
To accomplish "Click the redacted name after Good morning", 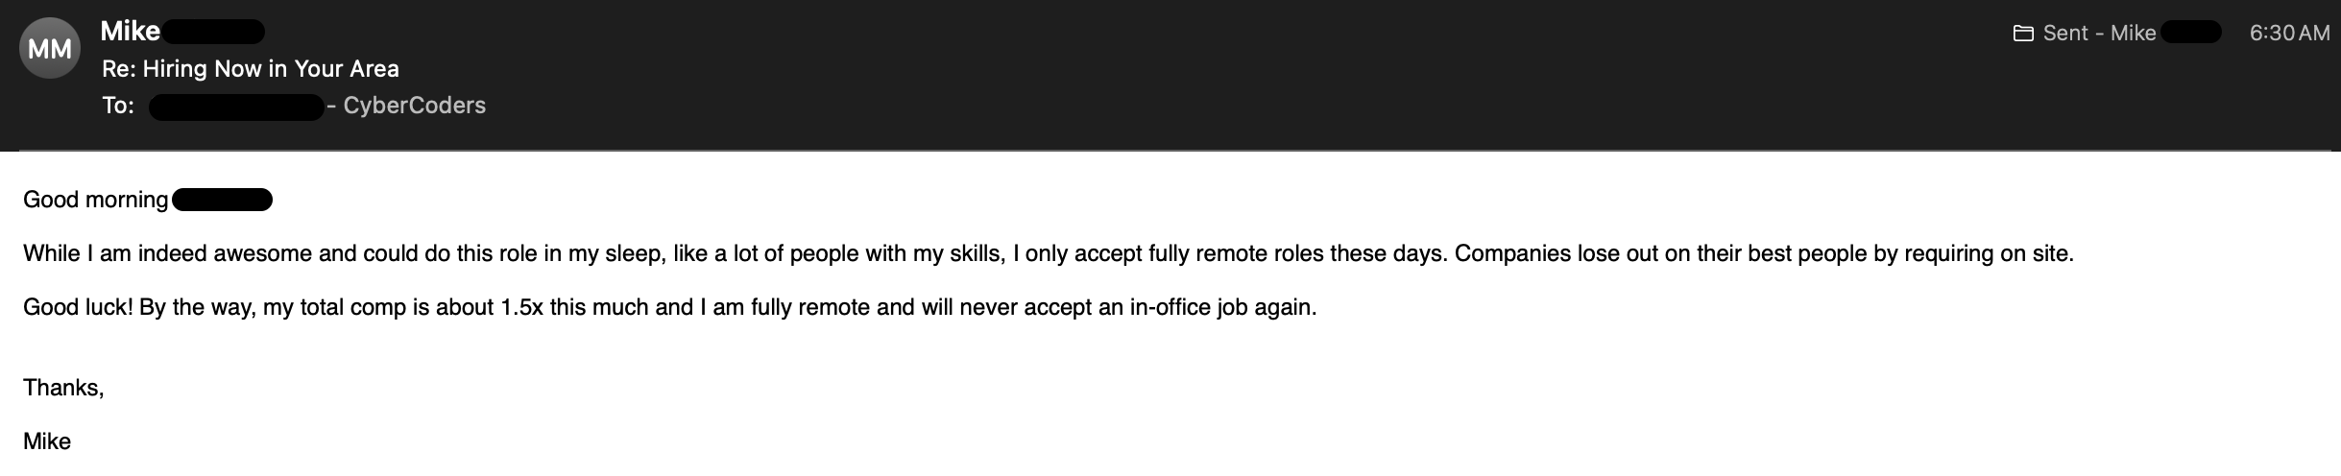I will (223, 200).
